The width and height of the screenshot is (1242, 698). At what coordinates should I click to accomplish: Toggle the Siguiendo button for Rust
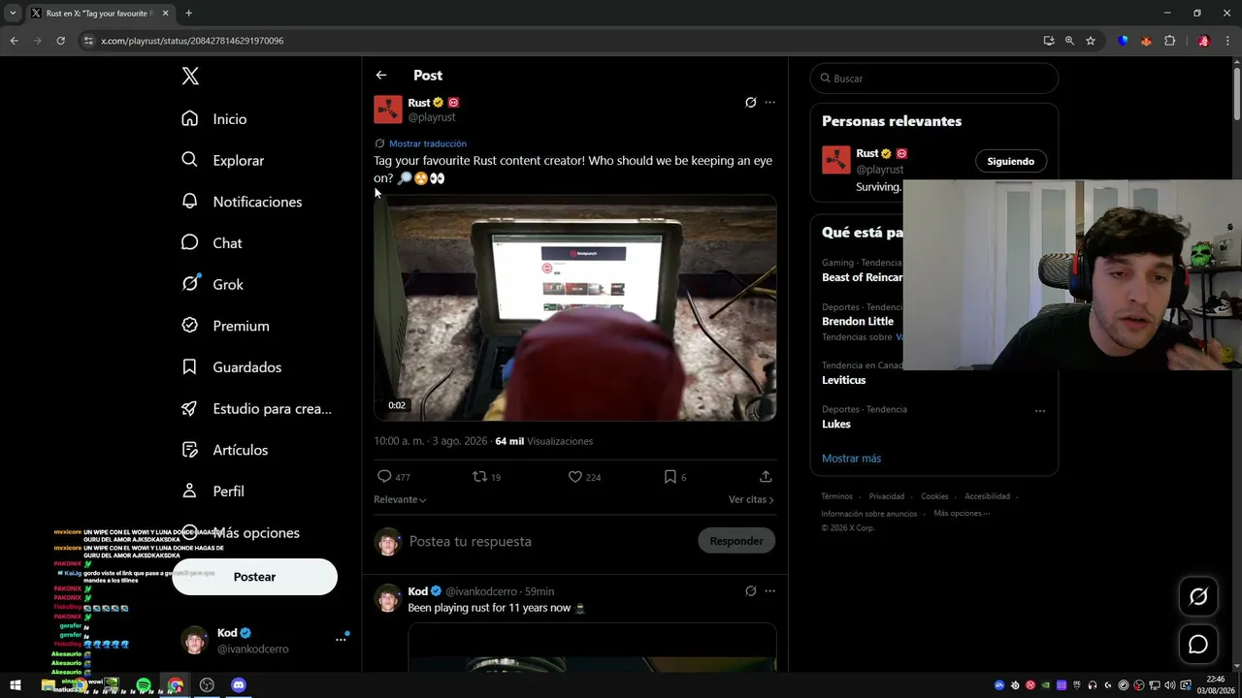(1011, 162)
